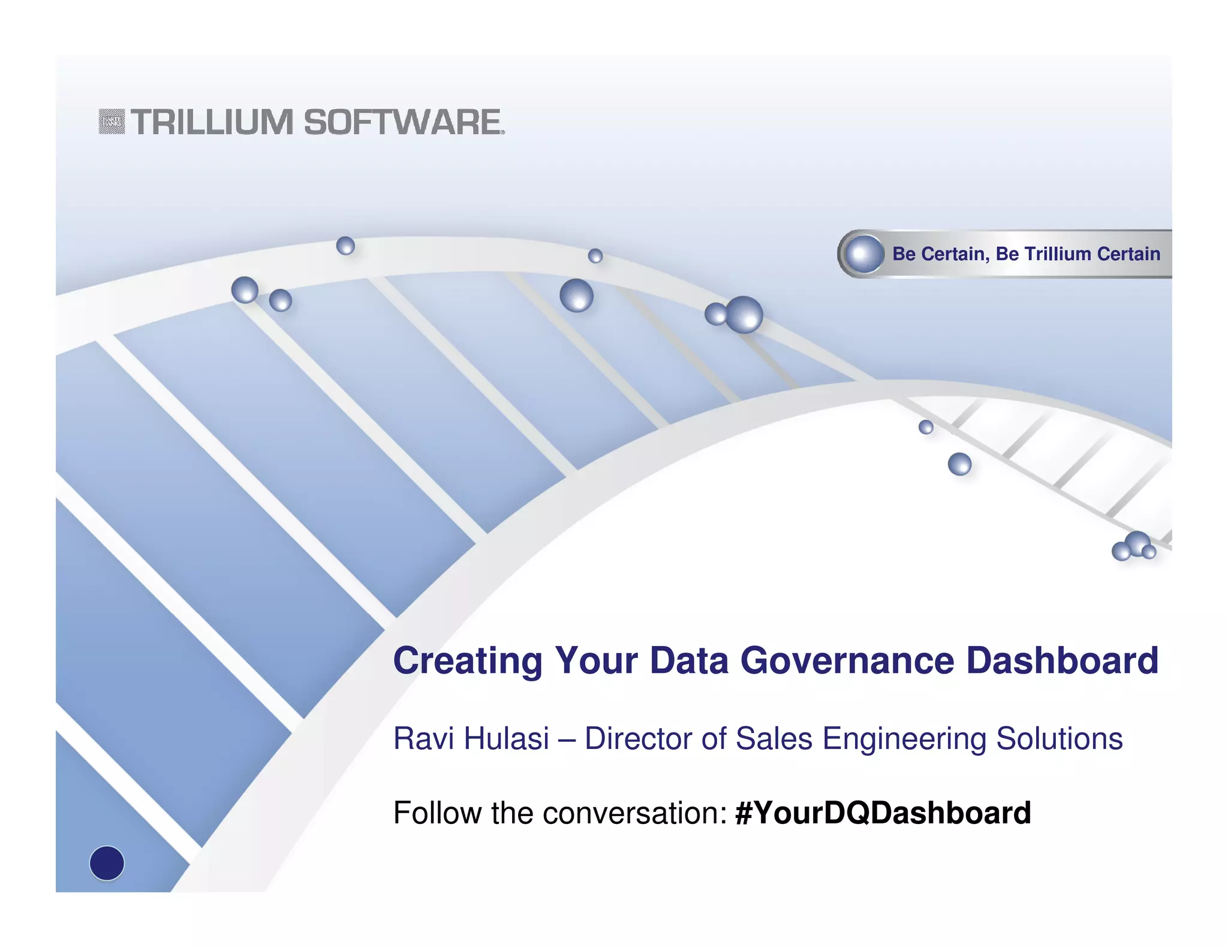Select the 'Be Certain, Be Trillium Certain' tagline
This screenshot has width=1228, height=948.
pyautogui.click(x=1026, y=254)
